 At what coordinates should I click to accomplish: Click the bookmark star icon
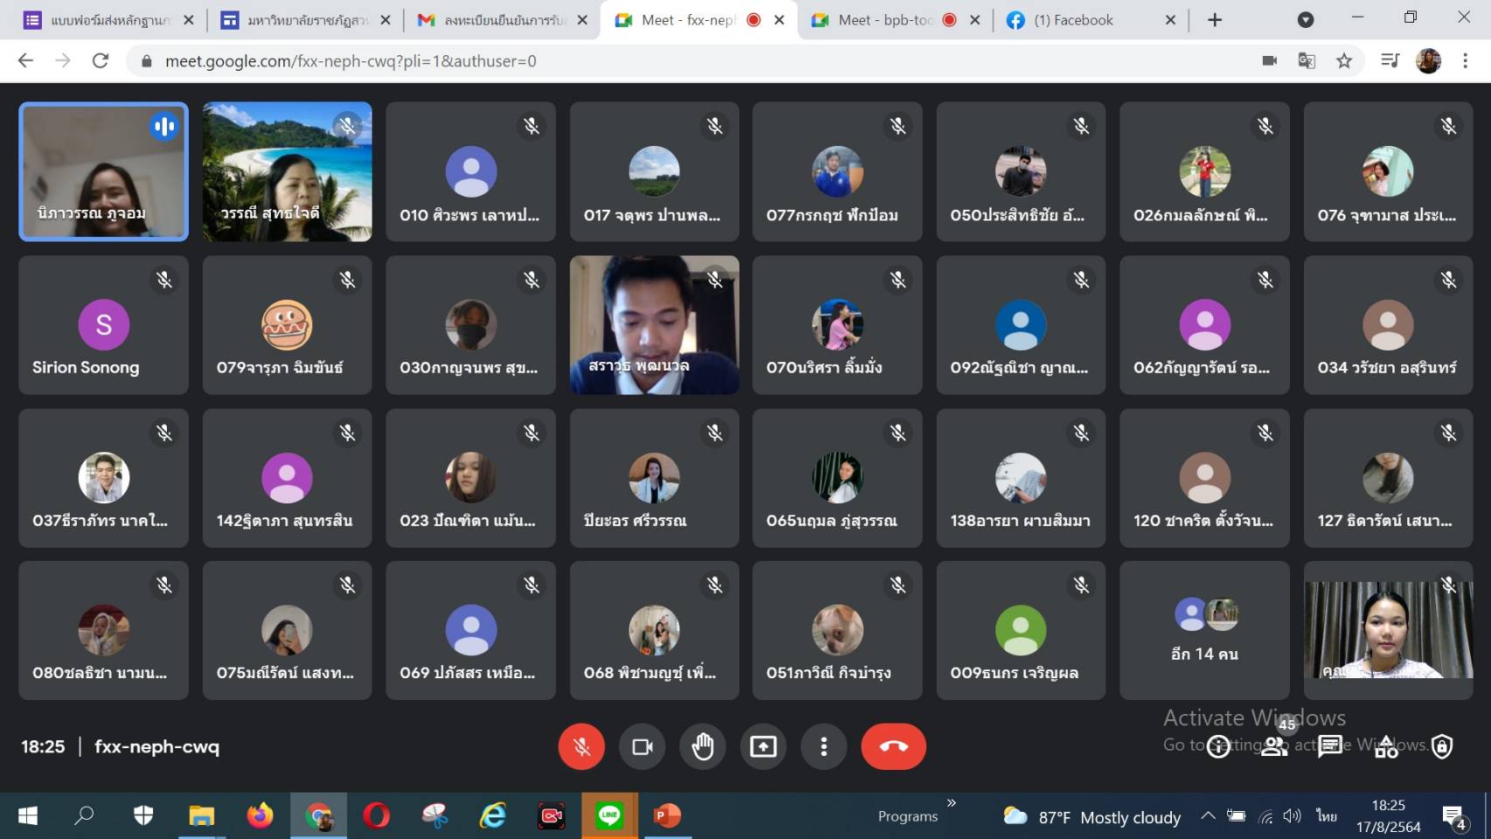pos(1344,60)
